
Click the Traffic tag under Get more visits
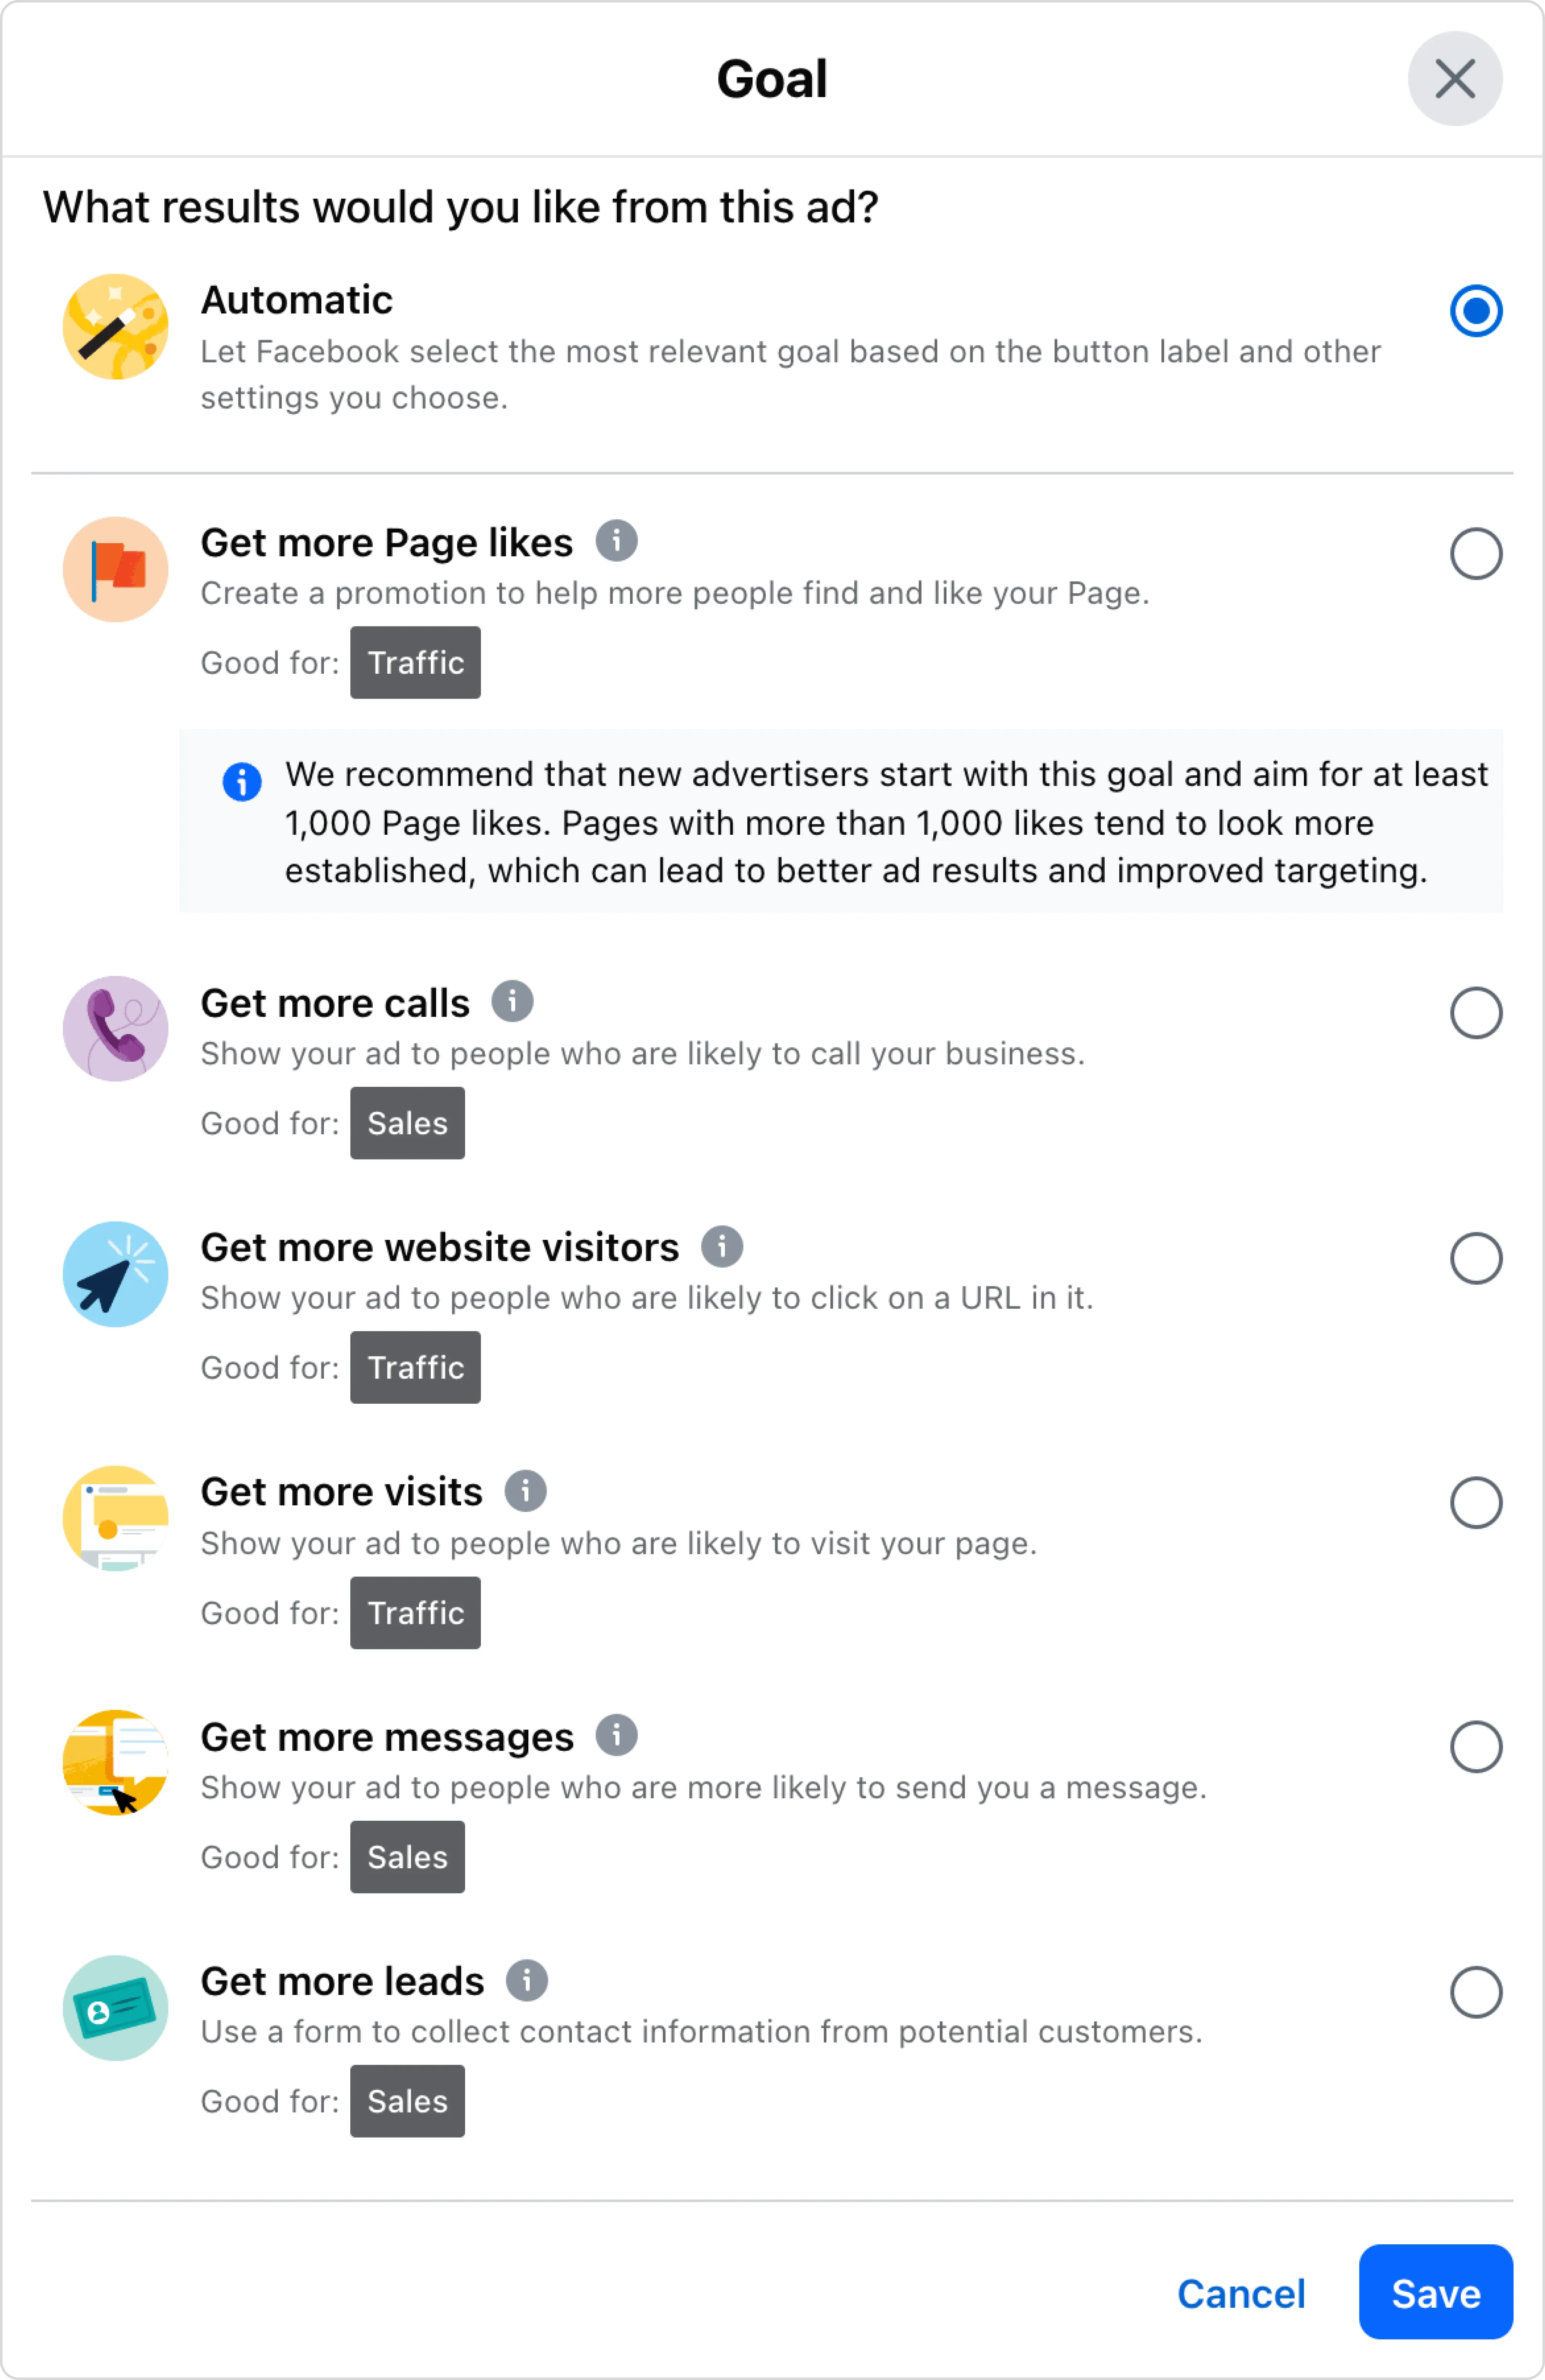pos(415,1612)
